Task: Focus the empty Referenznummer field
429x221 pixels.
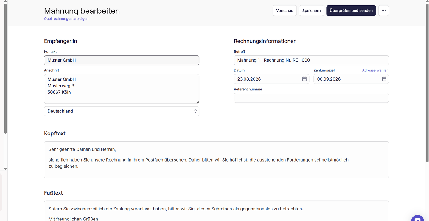Action: click(311, 98)
